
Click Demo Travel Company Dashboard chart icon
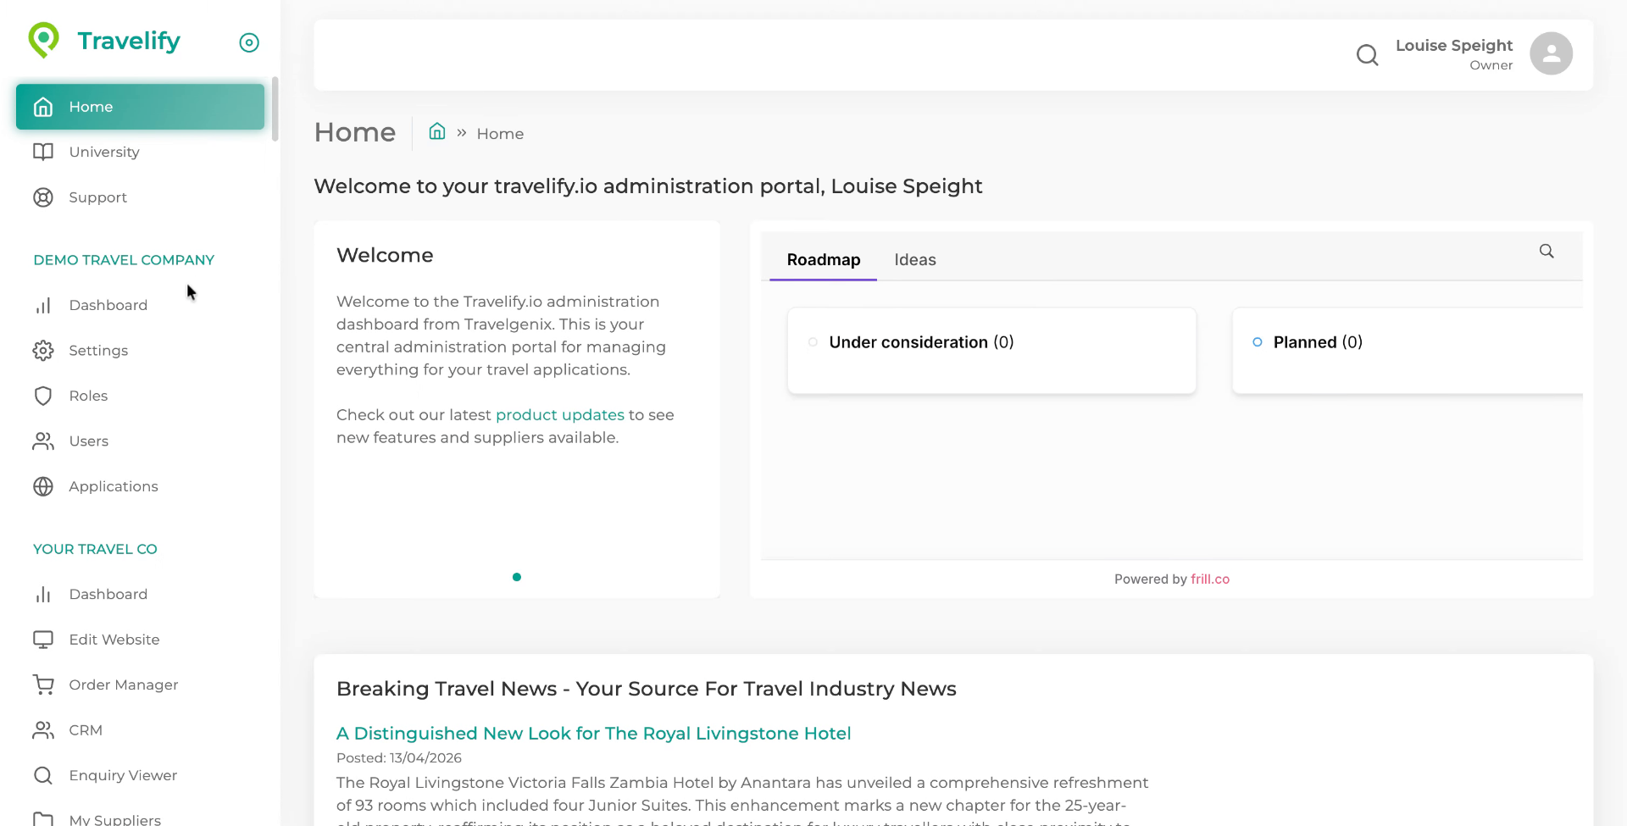(43, 305)
